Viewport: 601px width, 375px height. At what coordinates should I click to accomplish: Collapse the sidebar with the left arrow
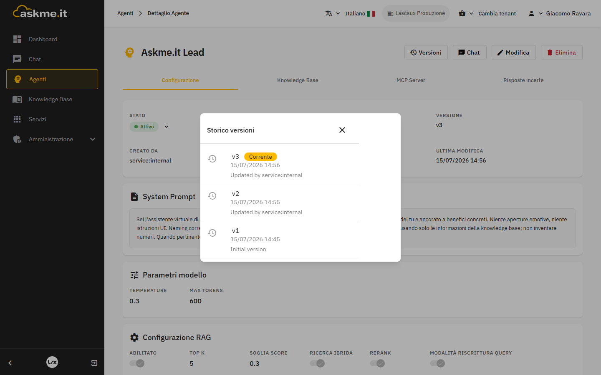[x=10, y=363]
